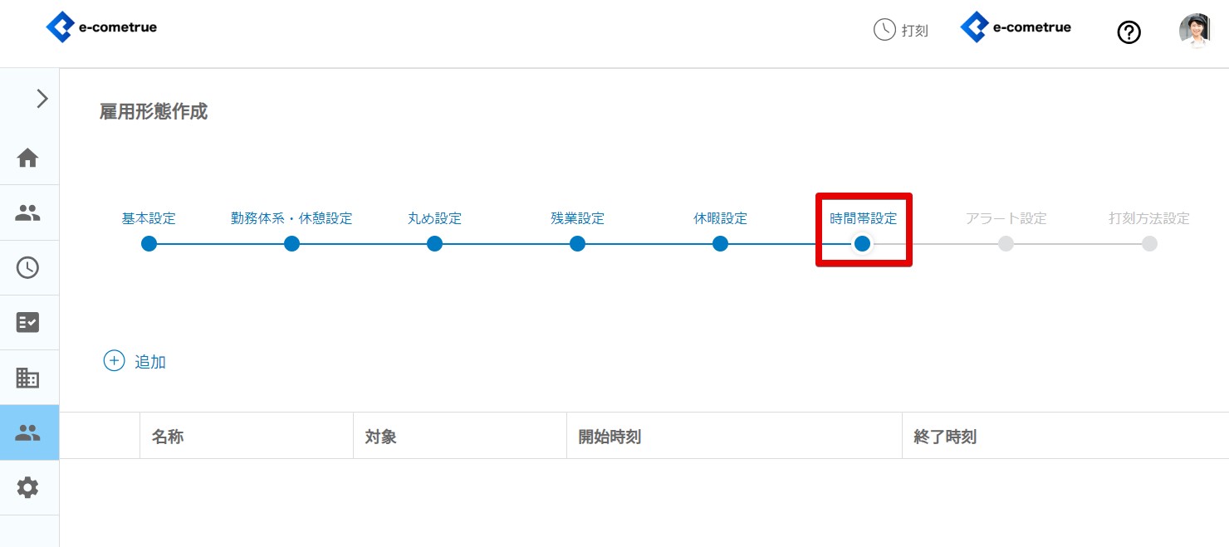Viewport: 1229px width, 547px height.
Task: Click the clock icon in sidebar
Action: 28,267
